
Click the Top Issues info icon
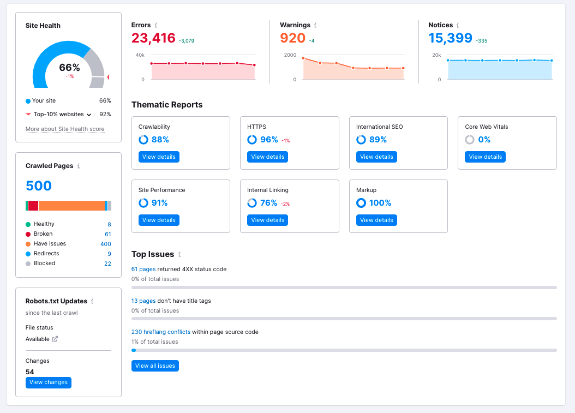179,254
